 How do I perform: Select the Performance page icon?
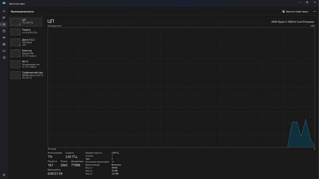(x=4, y=25)
